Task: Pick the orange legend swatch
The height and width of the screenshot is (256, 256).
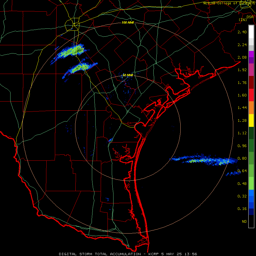Action: pos(251,108)
